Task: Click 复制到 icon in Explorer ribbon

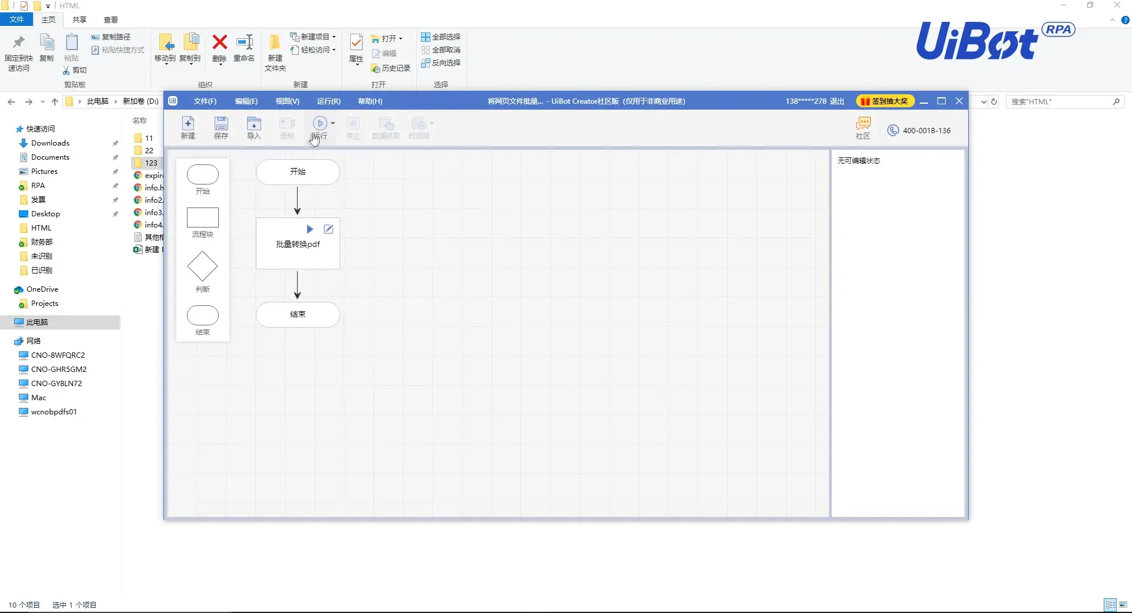Action: click(190, 42)
